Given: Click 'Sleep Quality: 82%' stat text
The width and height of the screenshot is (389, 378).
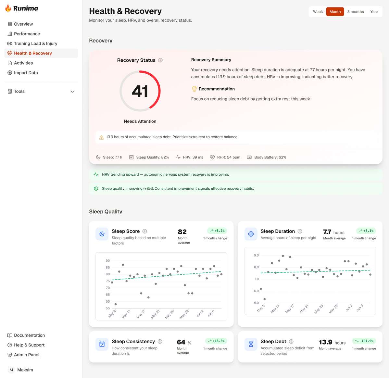Looking at the screenshot, I should tap(152, 157).
